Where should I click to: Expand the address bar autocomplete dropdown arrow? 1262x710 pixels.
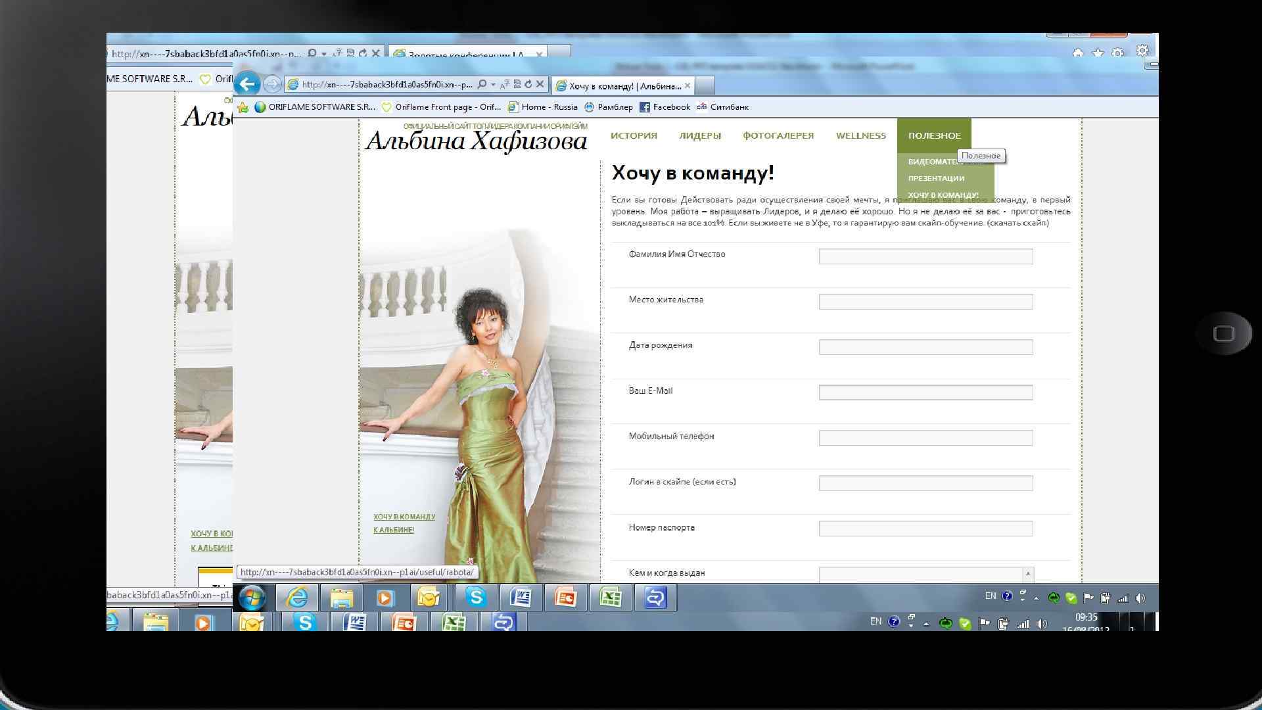493,85
